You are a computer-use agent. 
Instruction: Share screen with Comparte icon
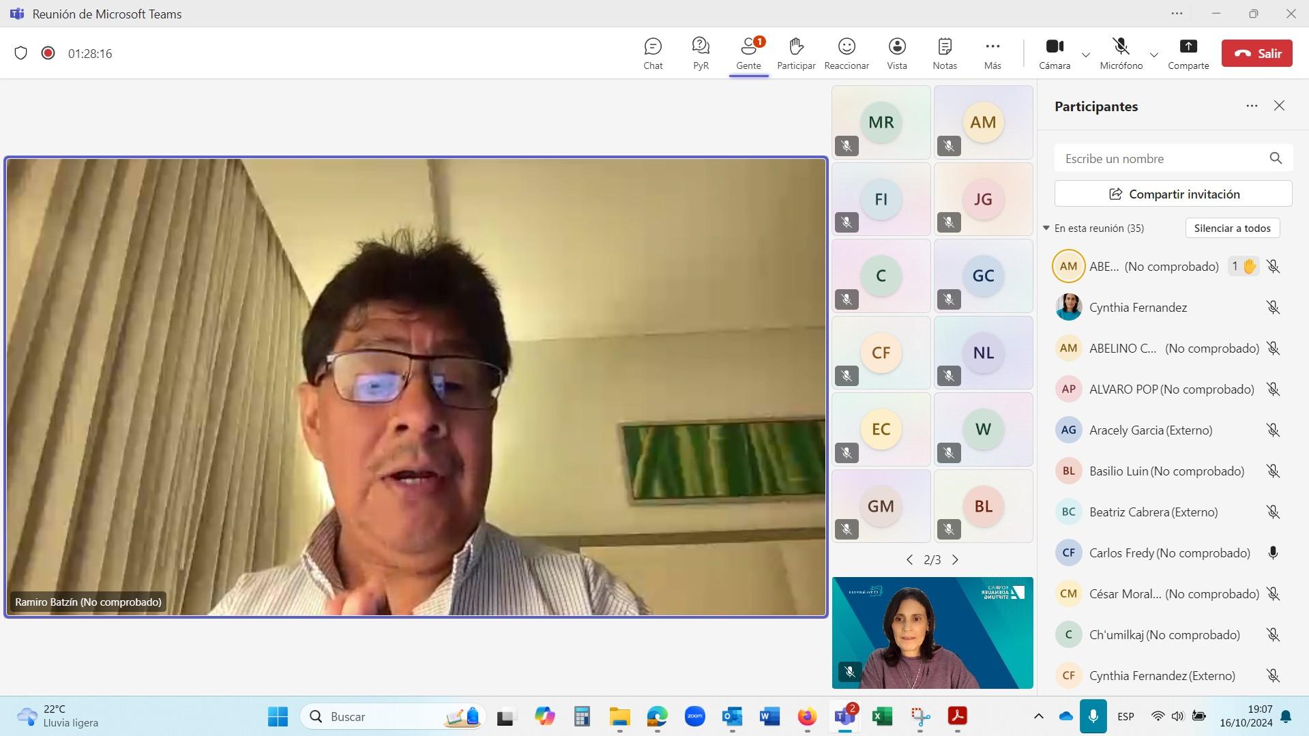[1188, 53]
